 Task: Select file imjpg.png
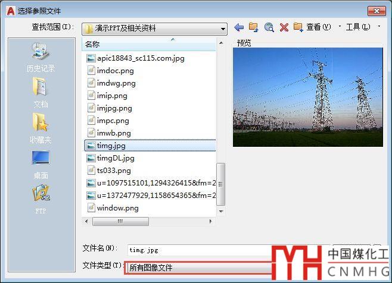click(x=110, y=108)
